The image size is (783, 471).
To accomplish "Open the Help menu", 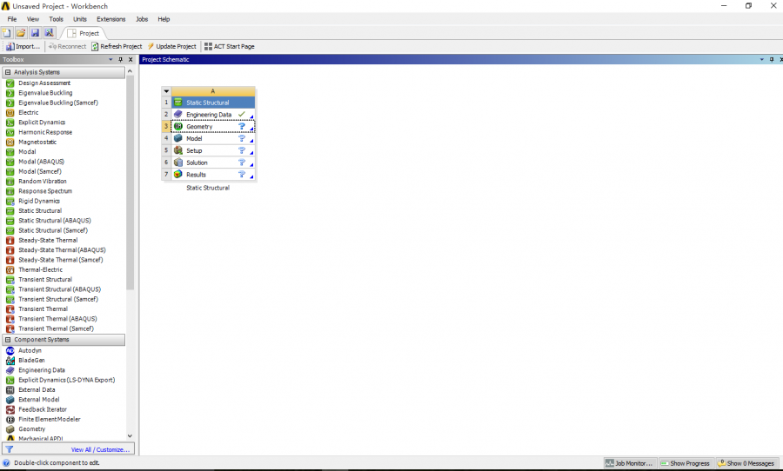I will [164, 19].
